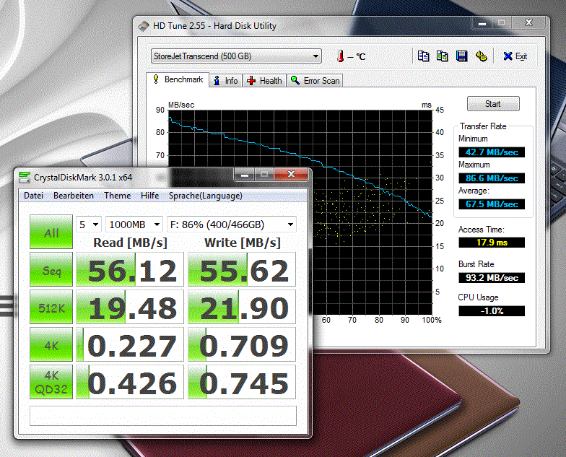Click the thermometer temperature icon in HD Tune
The height and width of the screenshot is (457, 566).
point(341,56)
